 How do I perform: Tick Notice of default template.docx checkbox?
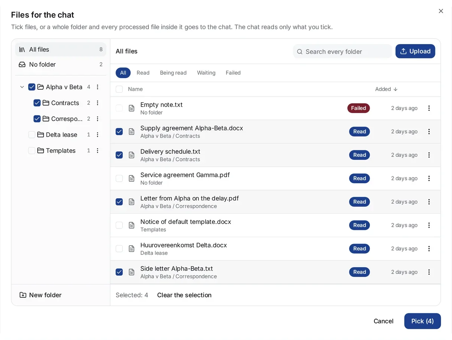point(119,225)
